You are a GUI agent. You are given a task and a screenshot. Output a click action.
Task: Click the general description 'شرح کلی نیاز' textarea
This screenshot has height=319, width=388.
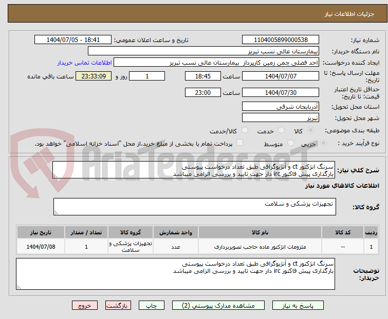[x=194, y=170]
